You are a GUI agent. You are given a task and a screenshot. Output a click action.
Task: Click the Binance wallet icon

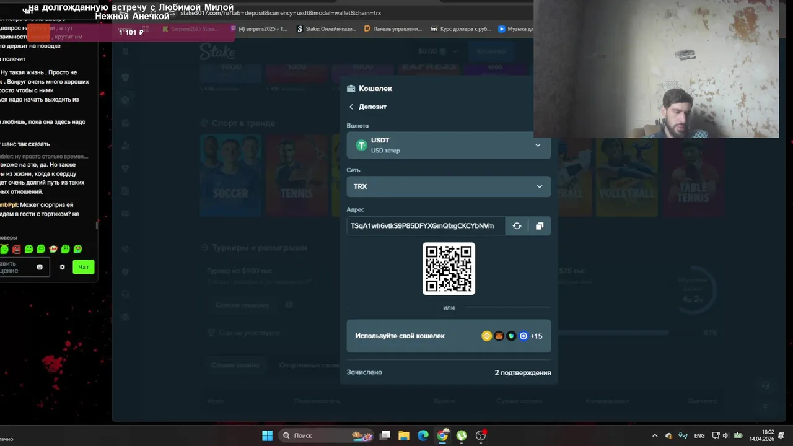click(x=486, y=336)
